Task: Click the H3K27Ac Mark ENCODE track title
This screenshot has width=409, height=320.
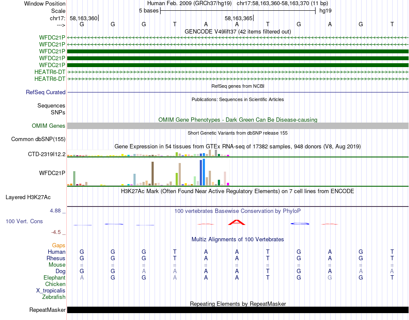Action: tap(238, 191)
